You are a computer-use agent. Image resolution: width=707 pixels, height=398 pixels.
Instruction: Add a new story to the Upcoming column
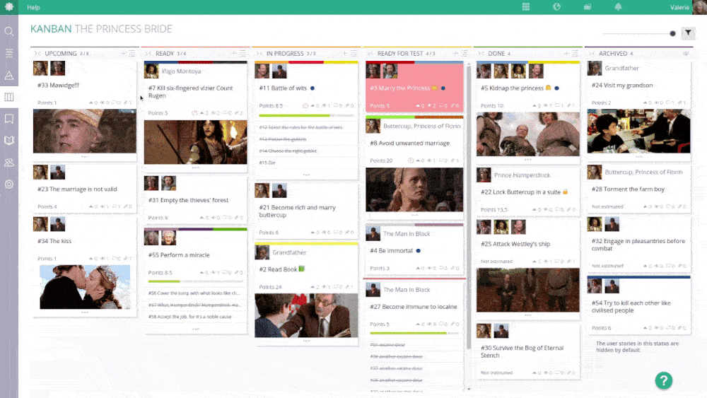[123, 53]
